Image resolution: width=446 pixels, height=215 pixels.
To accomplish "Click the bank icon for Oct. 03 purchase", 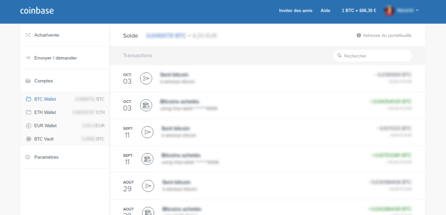I will 146,105.
